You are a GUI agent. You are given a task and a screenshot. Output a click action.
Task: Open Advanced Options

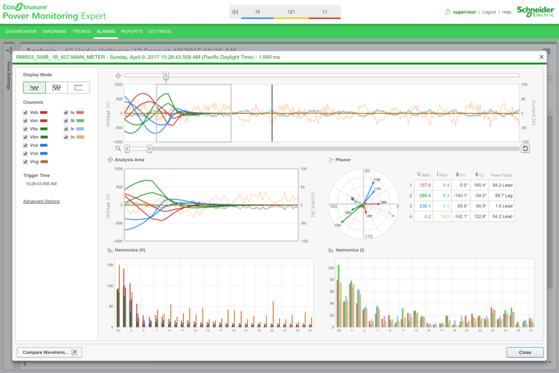click(41, 201)
